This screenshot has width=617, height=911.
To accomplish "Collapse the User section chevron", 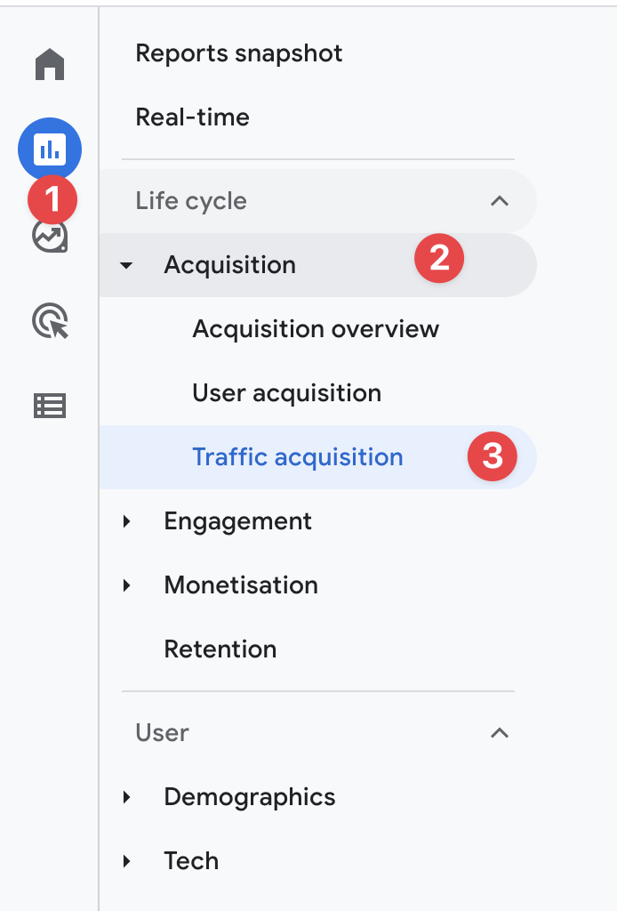I will tap(499, 733).
